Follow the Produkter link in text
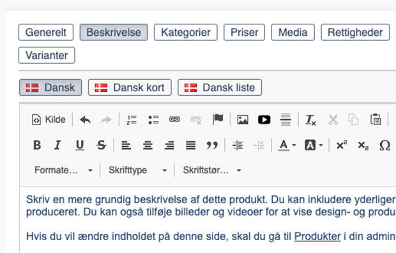The image size is (396, 253). [317, 236]
